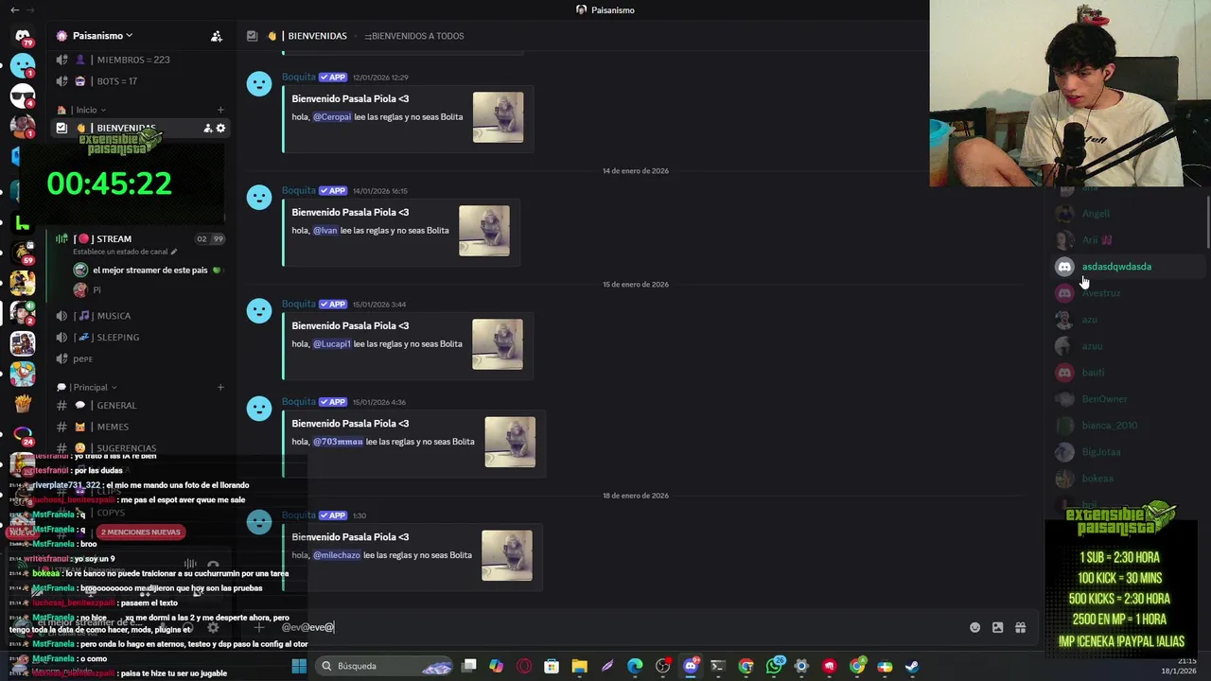
Task: Open the @milechazo mention
Action: (x=337, y=555)
